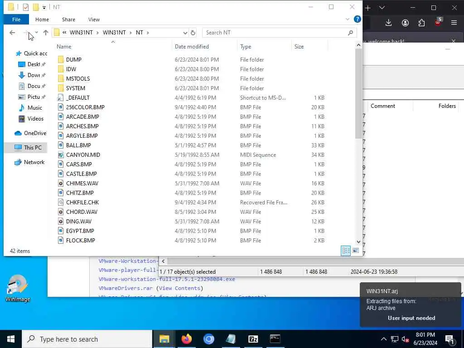This screenshot has width=464, height=348.
Task: Open the View ribbon tab
Action: 94,19
